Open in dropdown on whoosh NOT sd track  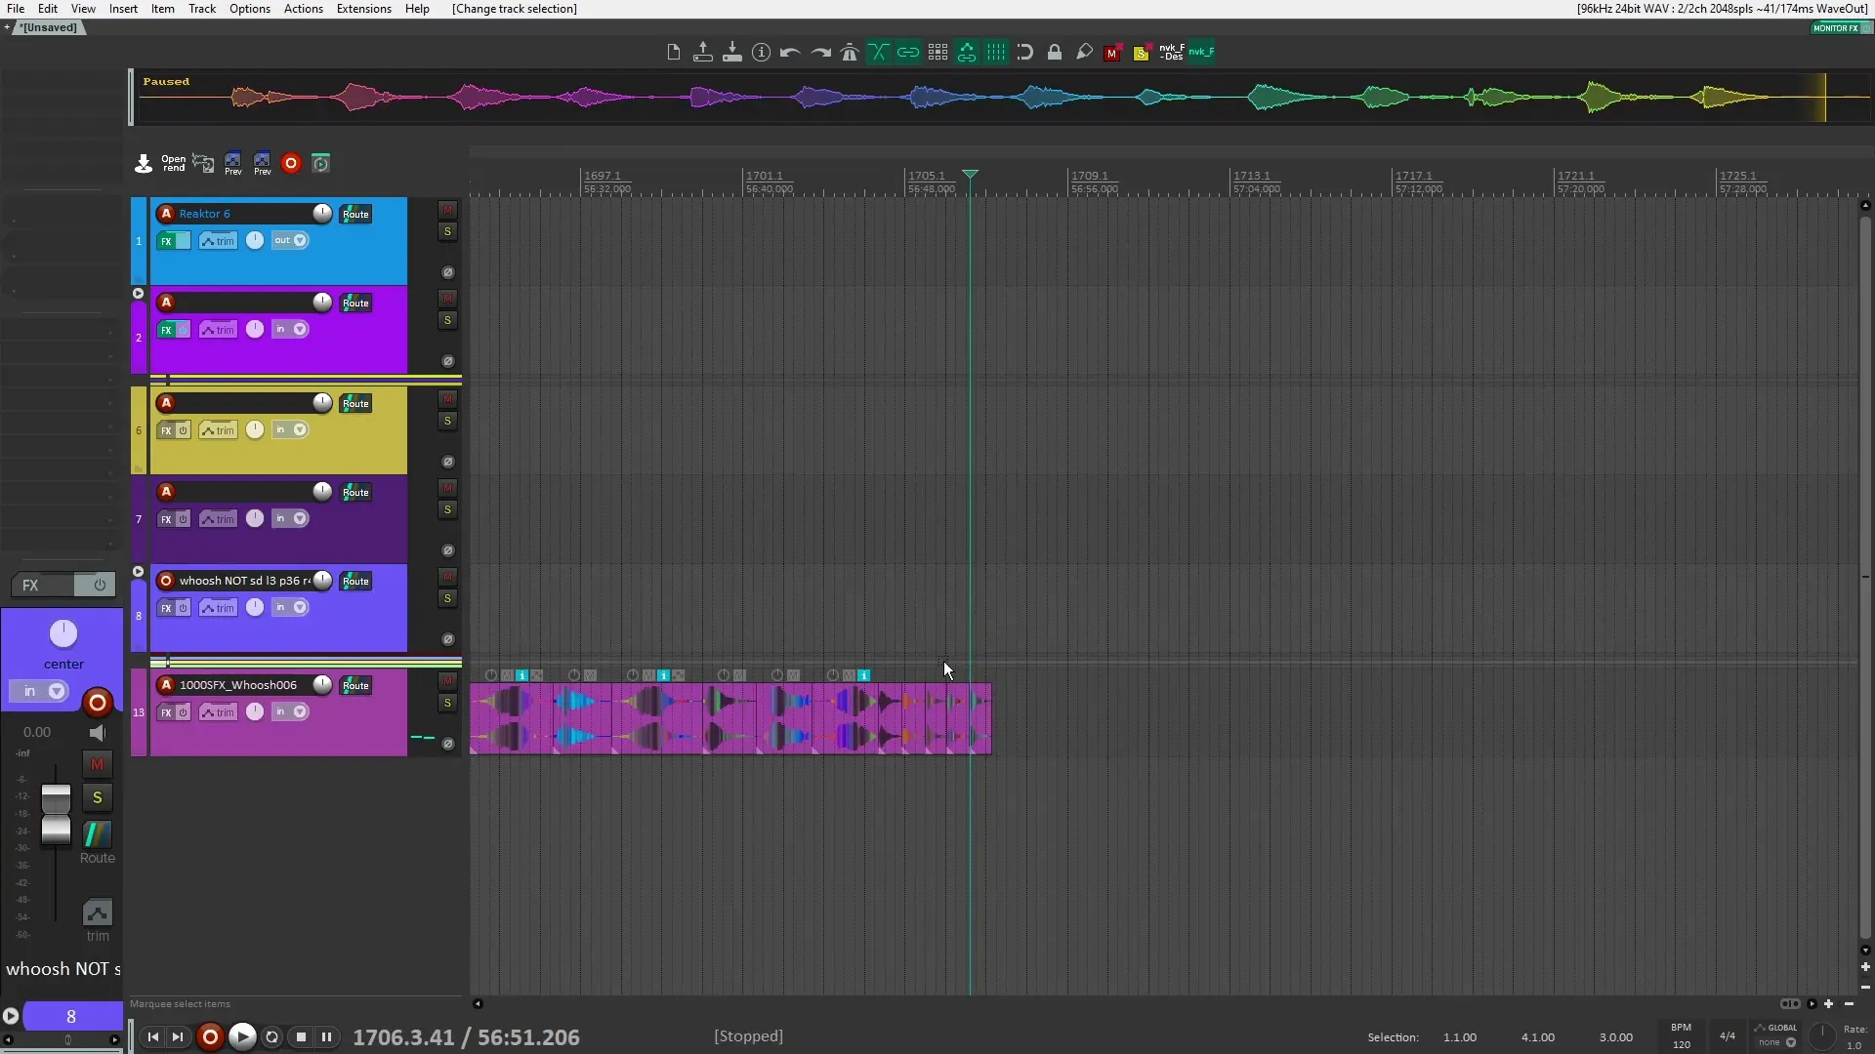point(290,607)
